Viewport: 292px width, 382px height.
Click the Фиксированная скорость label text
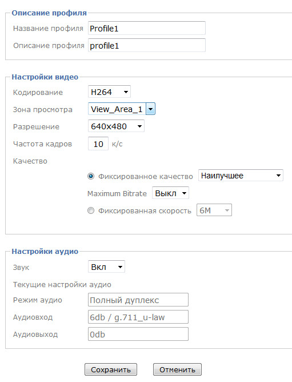tap(145, 211)
